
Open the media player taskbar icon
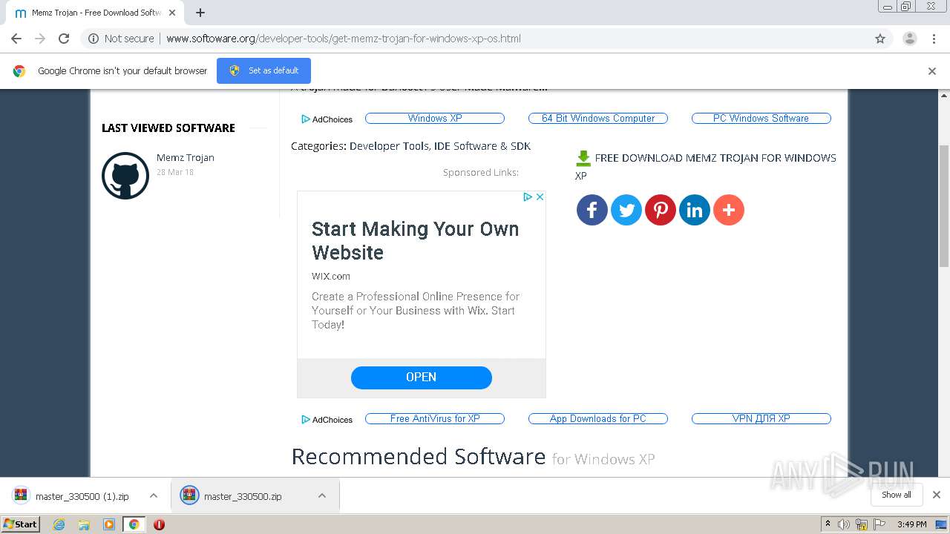(109, 524)
